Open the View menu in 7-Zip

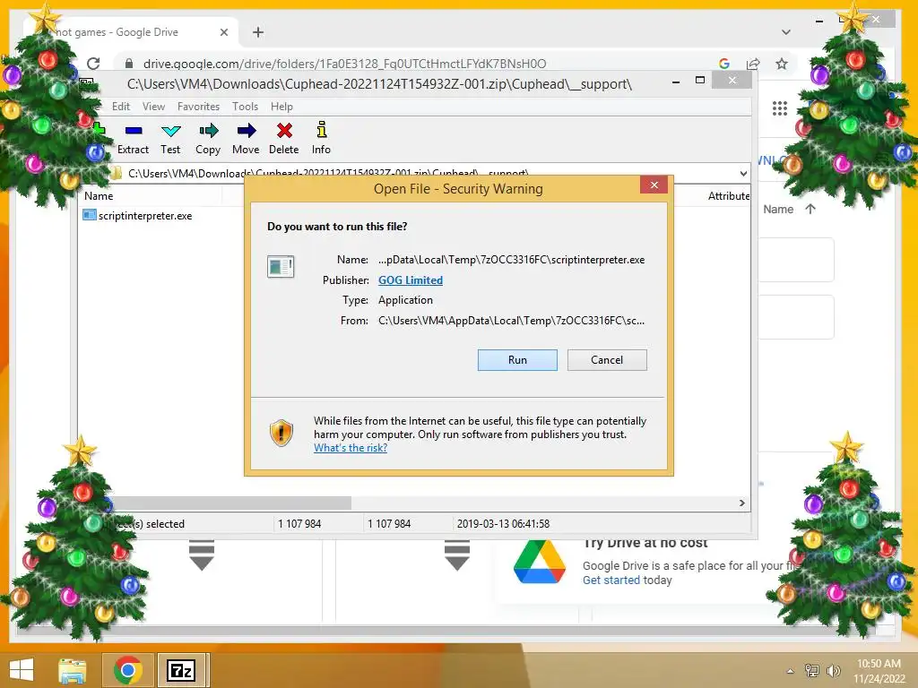click(x=153, y=107)
